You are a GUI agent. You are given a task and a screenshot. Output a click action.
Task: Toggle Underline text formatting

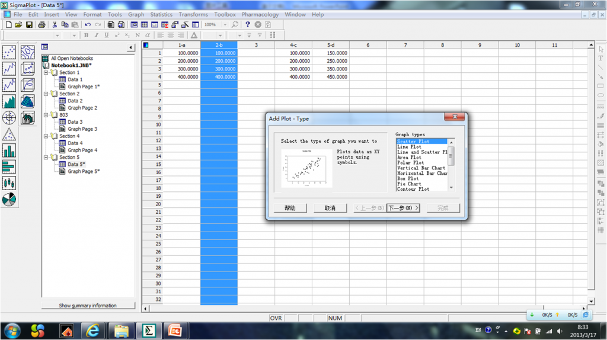107,35
